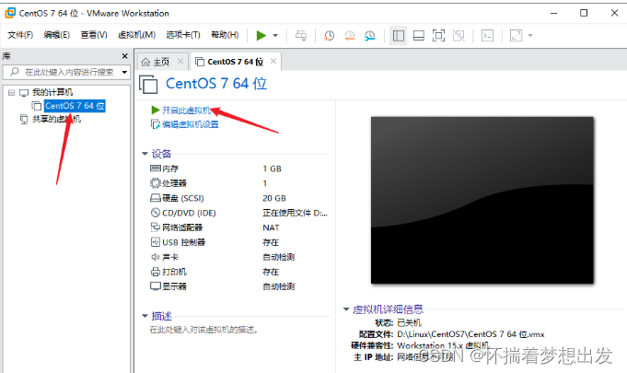Screen dimensions: 627x373
Task: Open the 虚拟机(M) menu
Action: pyautogui.click(x=137, y=35)
